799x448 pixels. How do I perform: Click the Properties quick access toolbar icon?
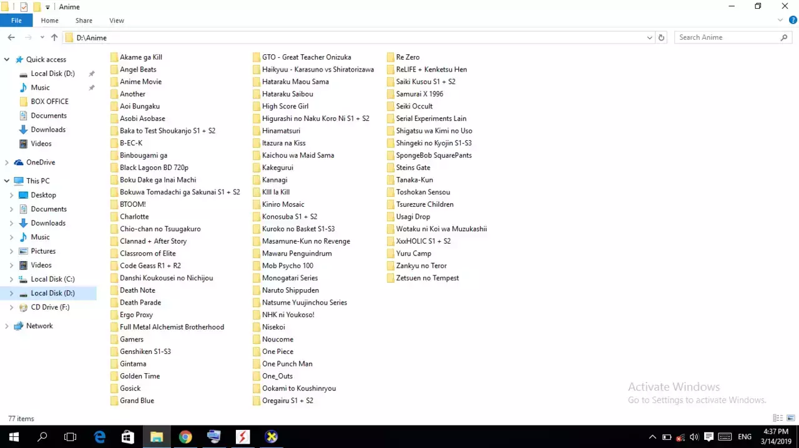24,7
